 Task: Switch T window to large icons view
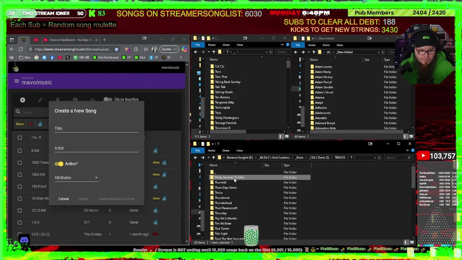(411, 242)
